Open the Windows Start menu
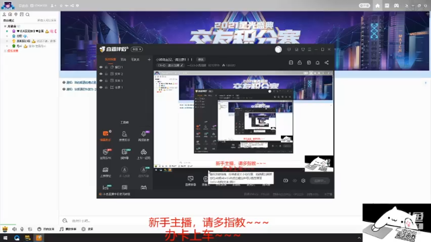431x242 pixels. point(5,238)
